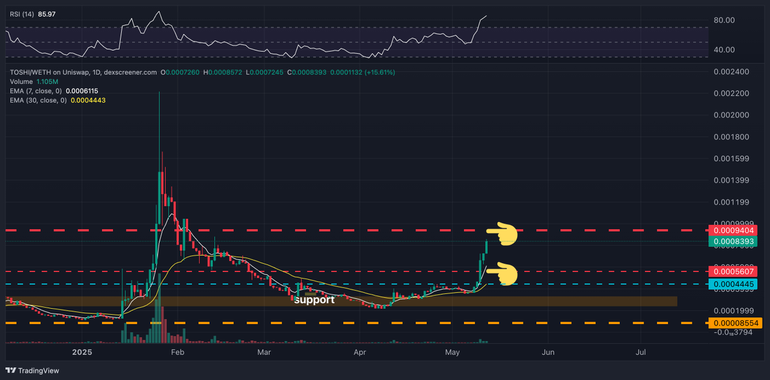The height and width of the screenshot is (380, 770).
Task: Select the orange support zone rectangle
Action: 341,300
